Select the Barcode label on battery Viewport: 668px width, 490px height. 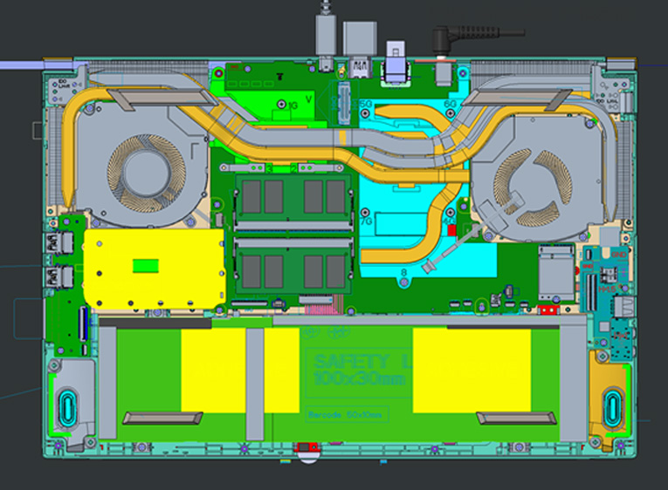pyautogui.click(x=345, y=414)
